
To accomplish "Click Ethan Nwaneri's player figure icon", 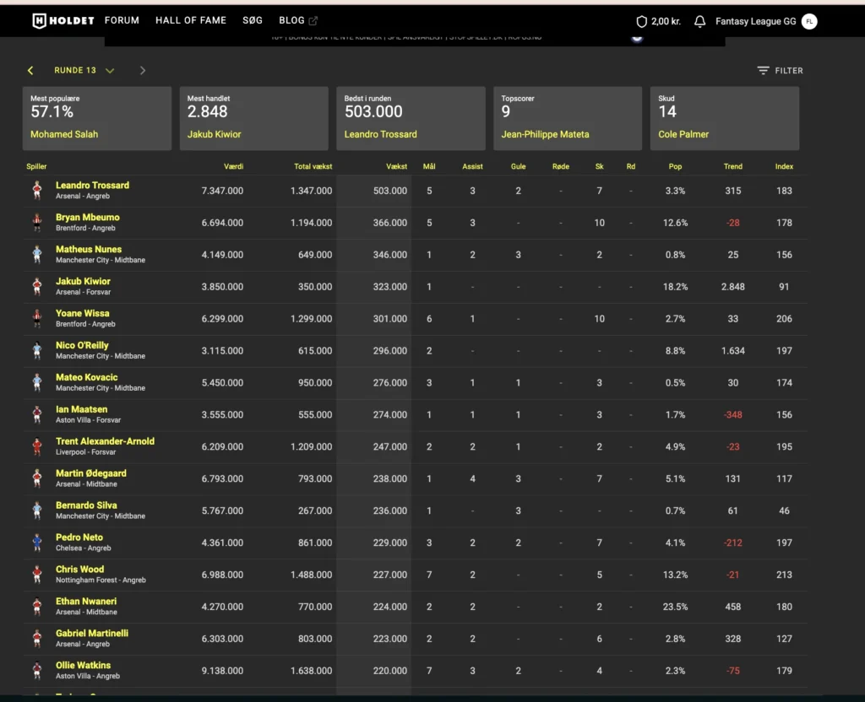I will [x=37, y=606].
